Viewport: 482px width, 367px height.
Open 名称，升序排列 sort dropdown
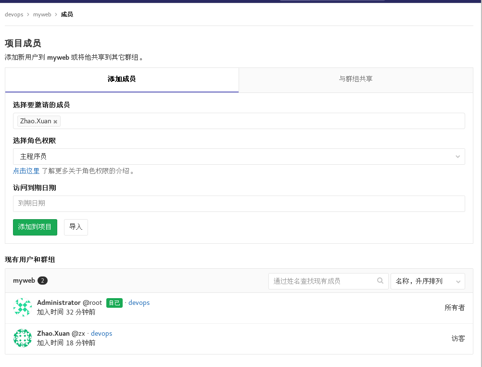428,281
